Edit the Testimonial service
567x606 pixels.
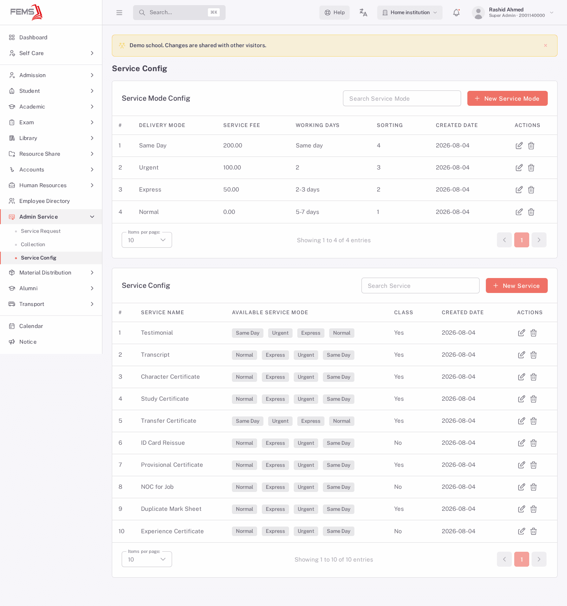pos(521,333)
